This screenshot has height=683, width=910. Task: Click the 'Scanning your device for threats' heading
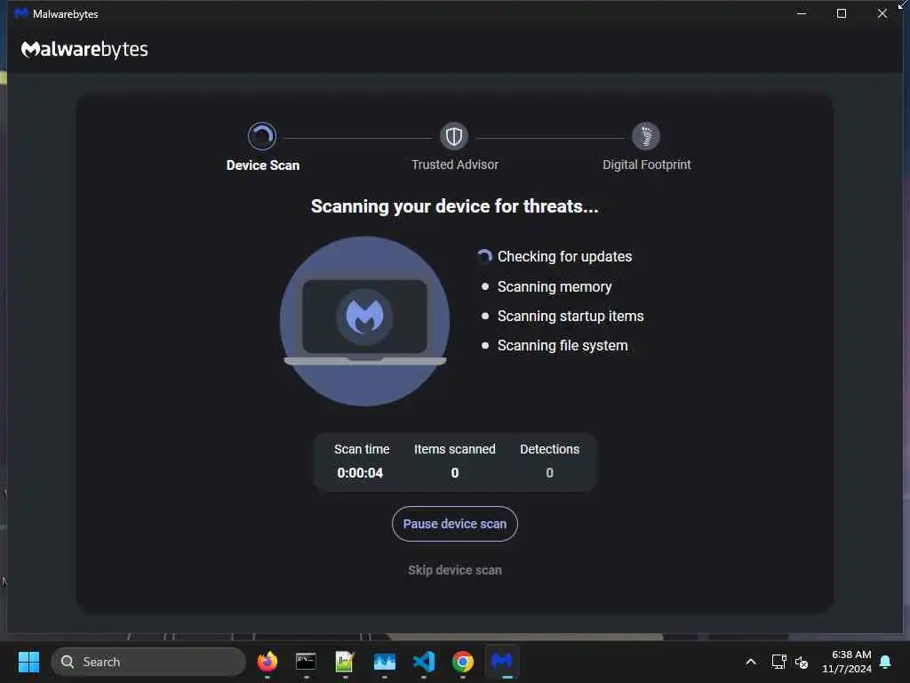(454, 206)
